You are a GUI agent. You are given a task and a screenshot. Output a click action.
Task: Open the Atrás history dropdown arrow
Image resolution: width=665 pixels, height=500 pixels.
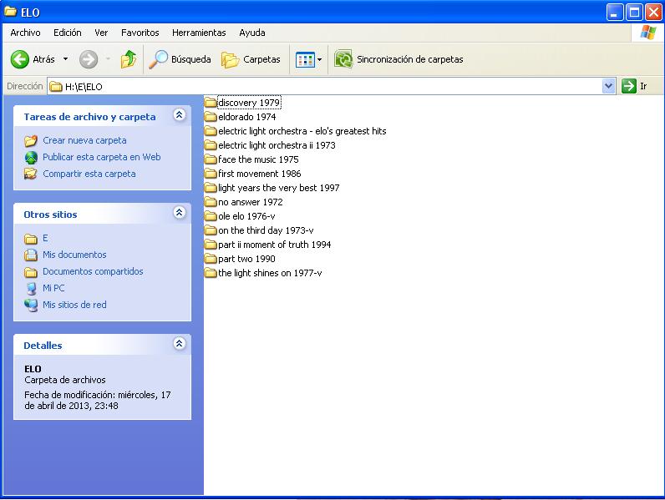[x=65, y=59]
